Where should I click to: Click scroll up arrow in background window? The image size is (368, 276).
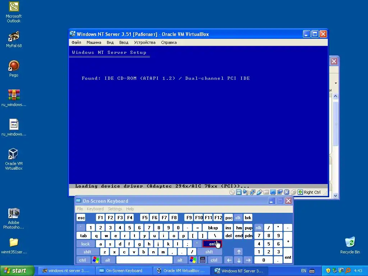click(335, 96)
